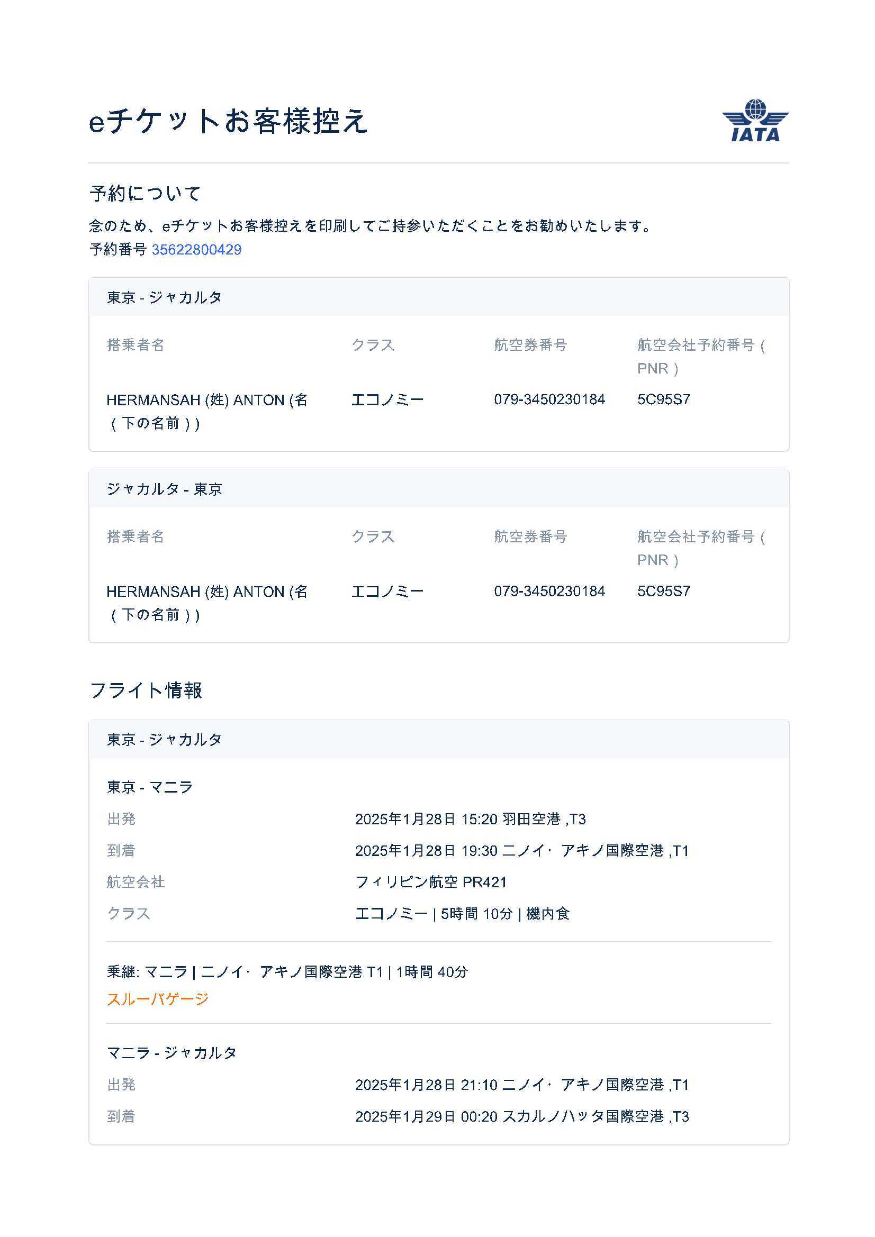Click the エコノミー 5時間 10分 機内食 line
Viewport: 875px width, 1237px height.
coord(462,914)
